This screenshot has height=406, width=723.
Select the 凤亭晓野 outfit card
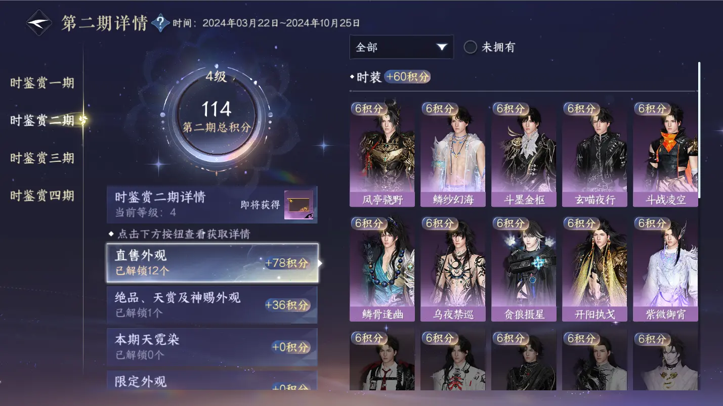pyautogui.click(x=382, y=154)
